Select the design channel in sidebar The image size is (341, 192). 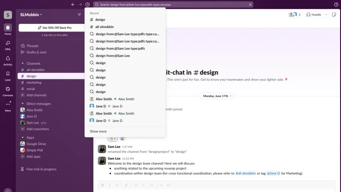coord(51,76)
